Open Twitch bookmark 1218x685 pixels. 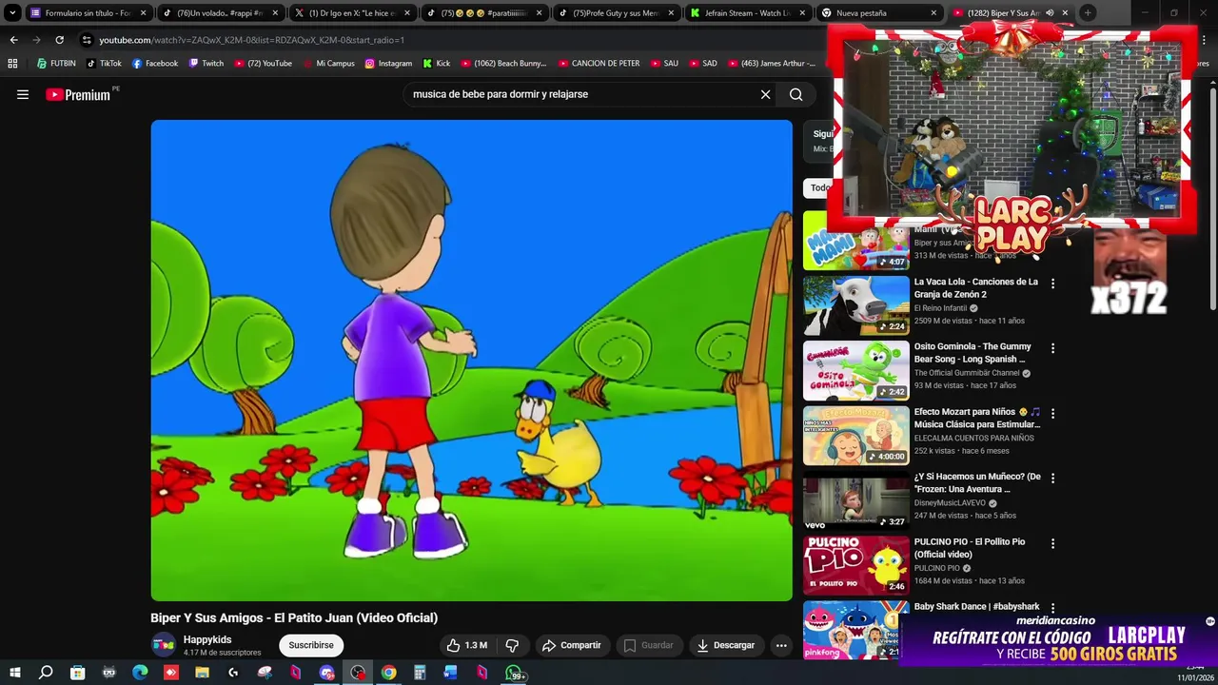click(206, 64)
